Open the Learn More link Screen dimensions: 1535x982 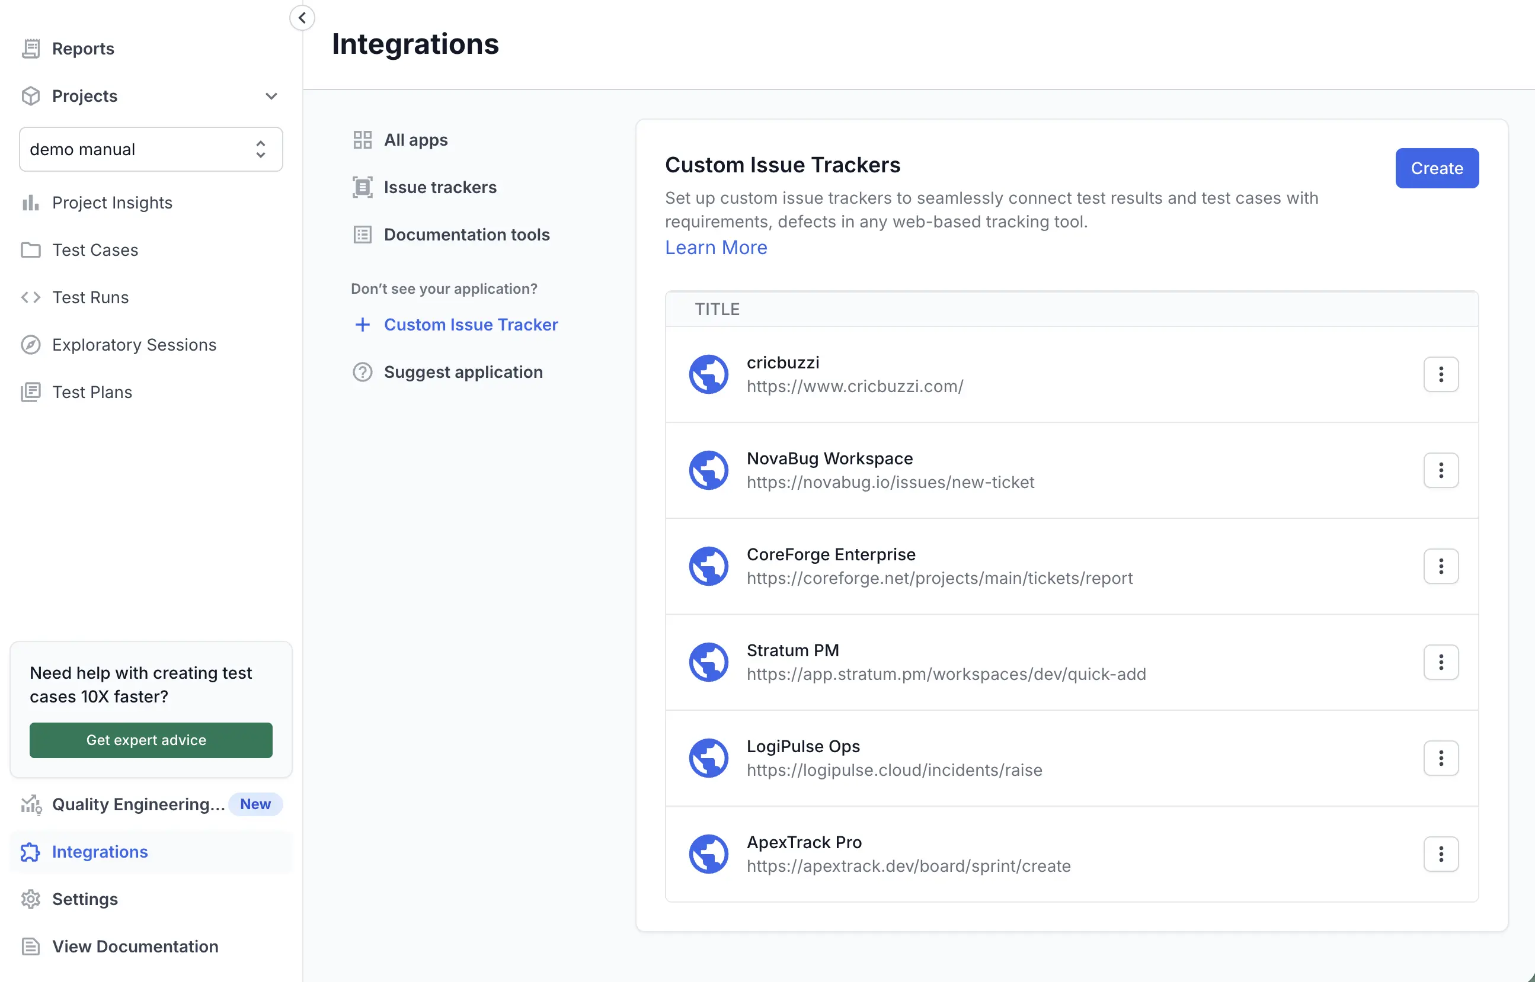[716, 248]
